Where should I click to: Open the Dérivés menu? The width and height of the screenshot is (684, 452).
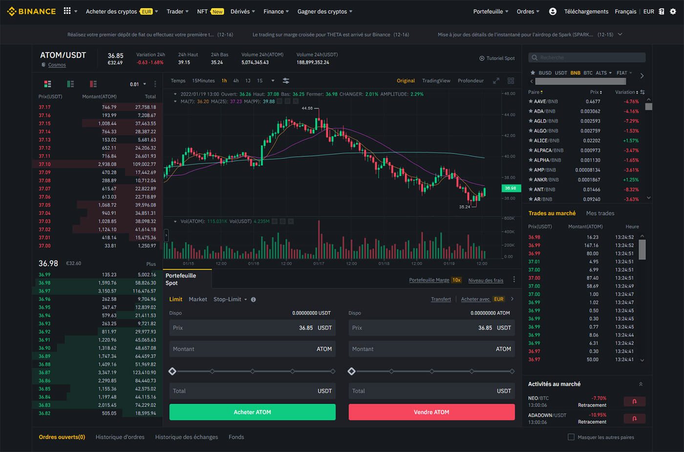(x=243, y=11)
